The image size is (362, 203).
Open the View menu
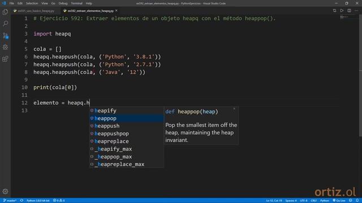pos(45,3)
